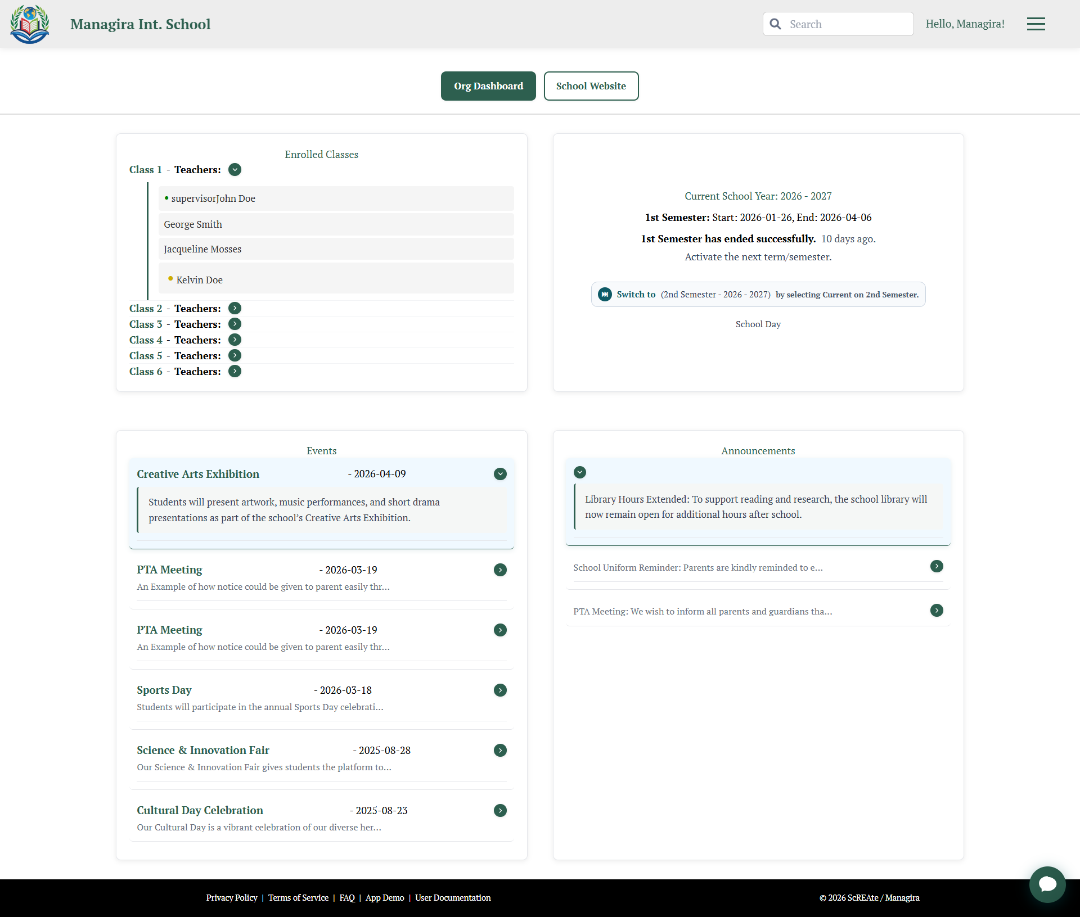Collapse the Class 1 teachers list
Viewport: 1080px width, 917px height.
pos(235,169)
